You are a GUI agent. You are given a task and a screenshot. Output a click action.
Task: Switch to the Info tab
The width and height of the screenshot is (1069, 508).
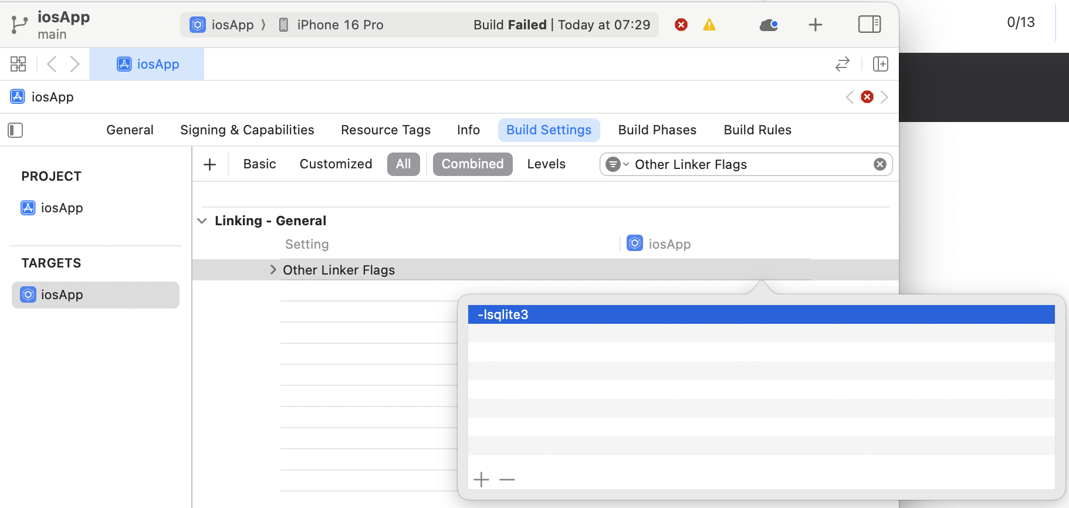point(468,130)
